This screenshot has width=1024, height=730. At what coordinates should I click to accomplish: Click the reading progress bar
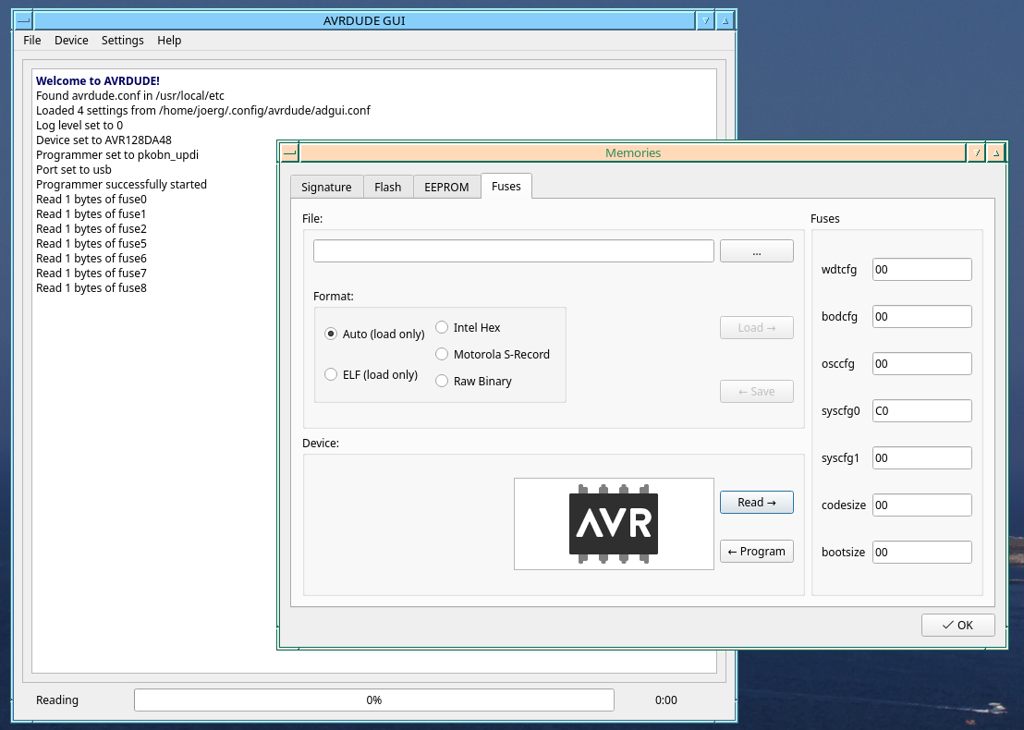pos(374,700)
